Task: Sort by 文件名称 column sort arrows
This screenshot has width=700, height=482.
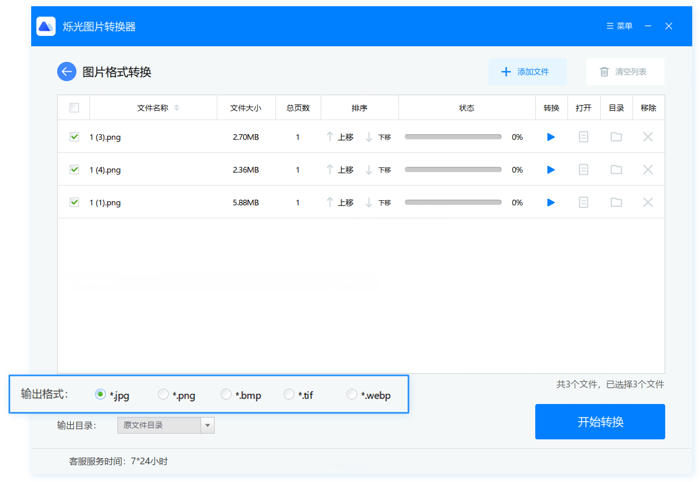Action: tap(177, 108)
